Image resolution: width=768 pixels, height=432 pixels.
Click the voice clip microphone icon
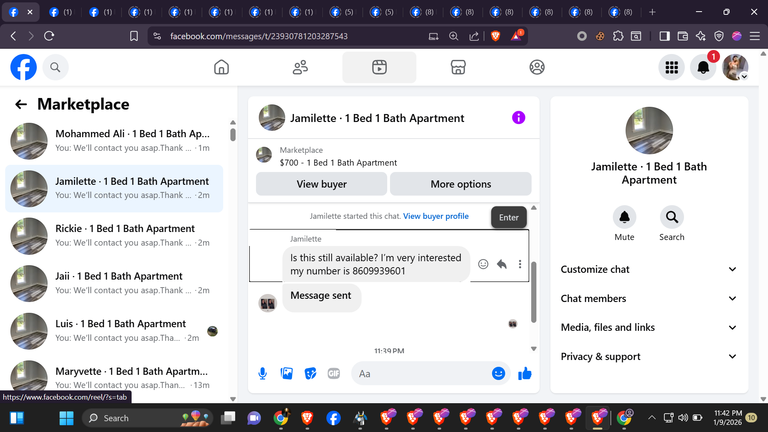pyautogui.click(x=262, y=374)
